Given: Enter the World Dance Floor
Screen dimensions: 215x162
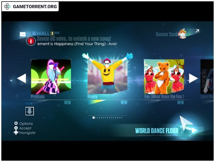Looking at the screenshot, I should point(157,131).
